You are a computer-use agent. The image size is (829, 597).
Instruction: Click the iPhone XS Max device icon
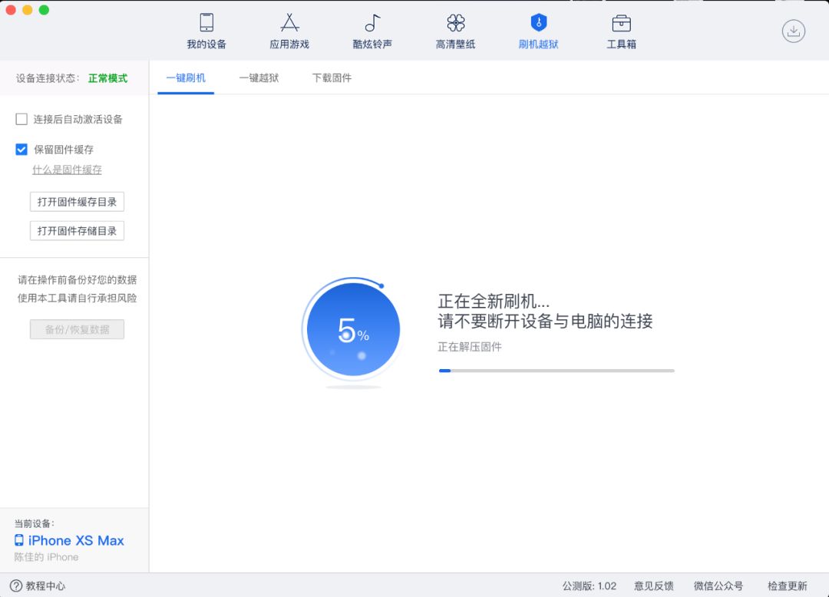19,540
